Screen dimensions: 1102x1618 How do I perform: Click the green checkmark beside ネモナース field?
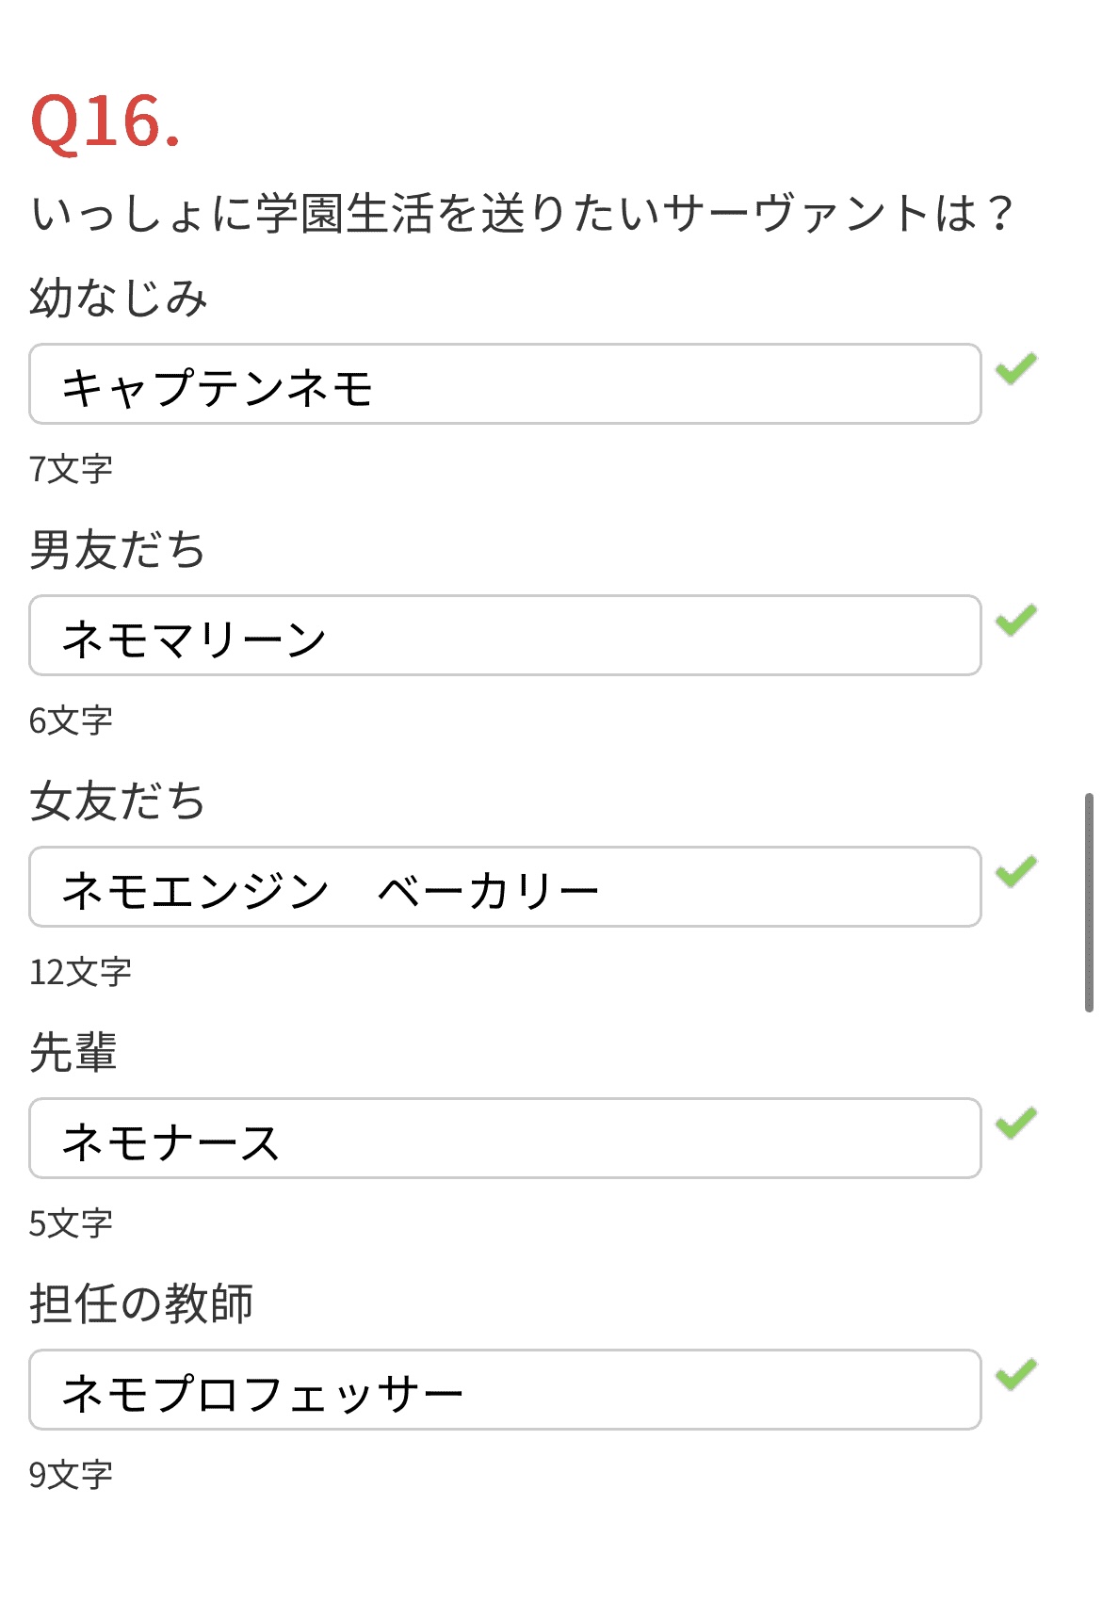[x=1016, y=1123]
